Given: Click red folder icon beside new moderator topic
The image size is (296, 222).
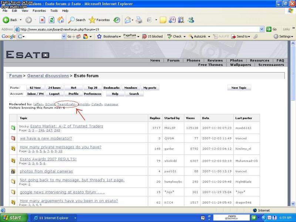Looking at the screenshot, I should click(13, 138).
